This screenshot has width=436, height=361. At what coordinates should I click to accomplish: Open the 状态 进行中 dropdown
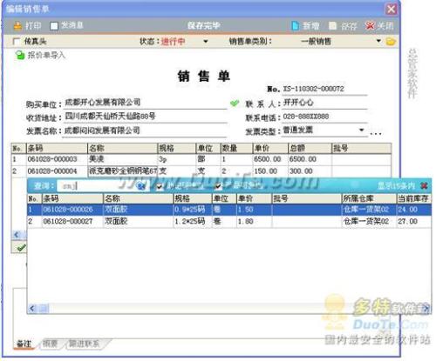click(206, 42)
